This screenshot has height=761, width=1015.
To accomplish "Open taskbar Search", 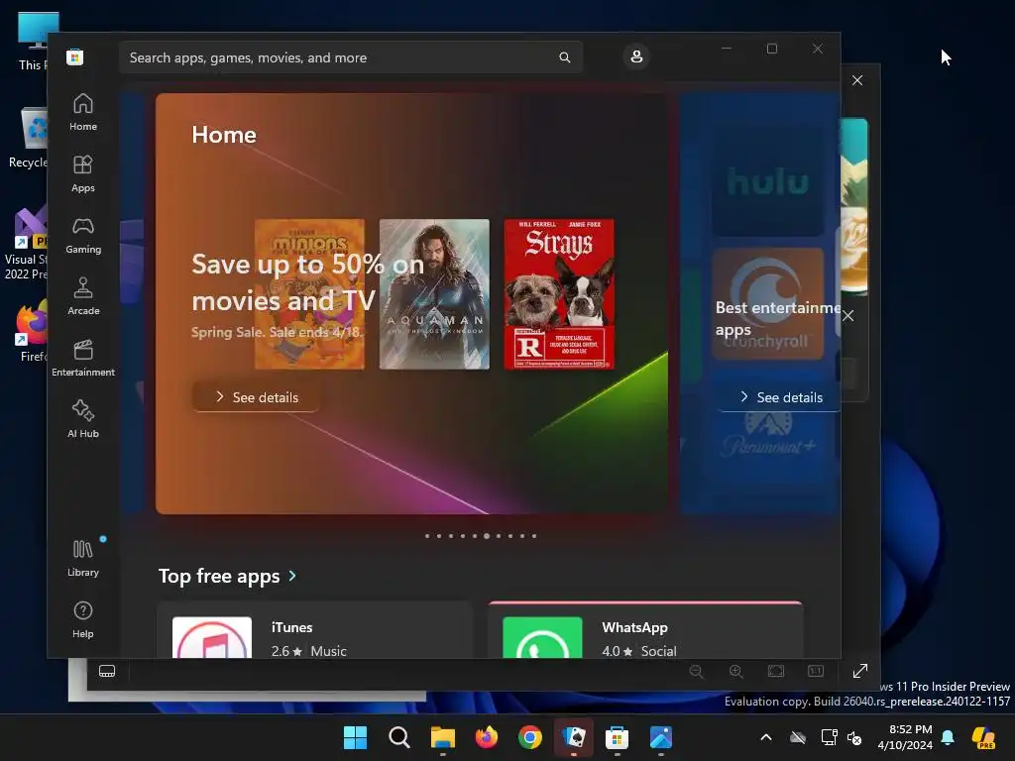I will (x=399, y=737).
